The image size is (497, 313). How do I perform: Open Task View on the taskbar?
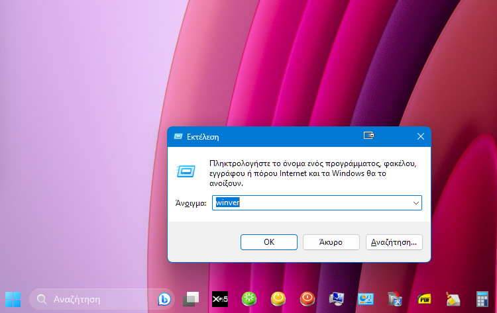pyautogui.click(x=191, y=299)
